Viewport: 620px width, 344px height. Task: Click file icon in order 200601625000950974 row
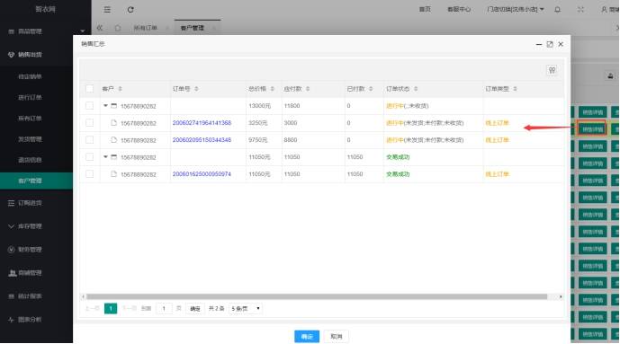click(114, 174)
